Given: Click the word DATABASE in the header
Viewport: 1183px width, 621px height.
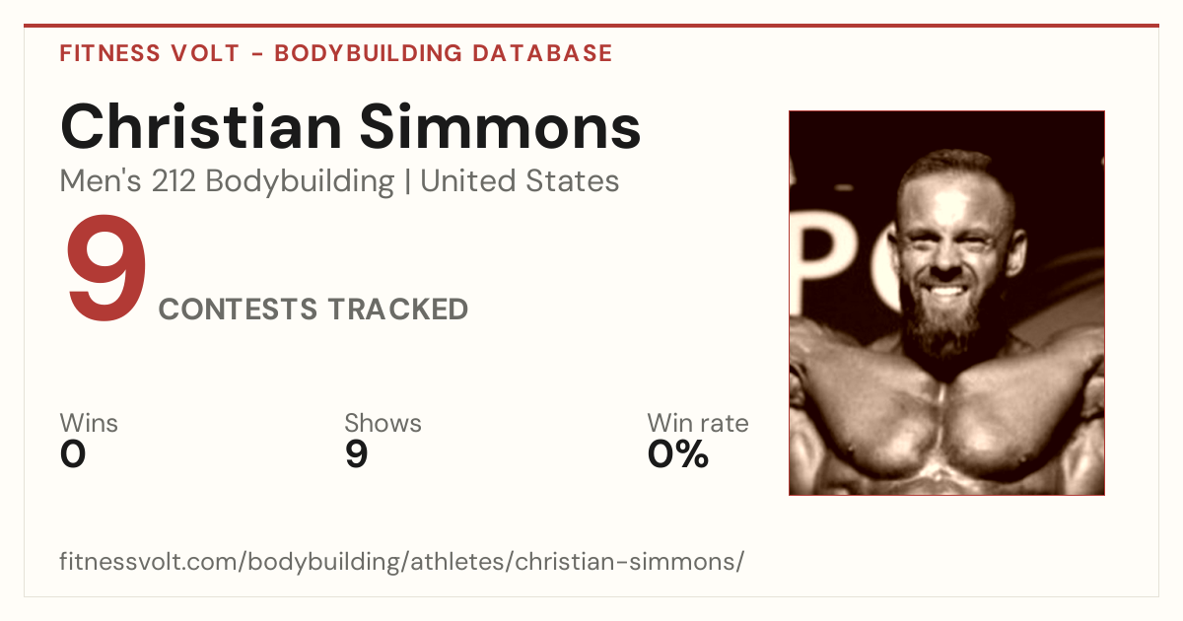Looking at the screenshot, I should coord(542,53).
